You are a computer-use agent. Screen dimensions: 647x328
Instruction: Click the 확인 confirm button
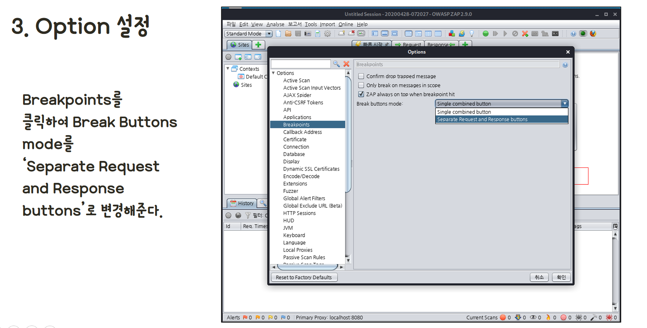pos(562,277)
